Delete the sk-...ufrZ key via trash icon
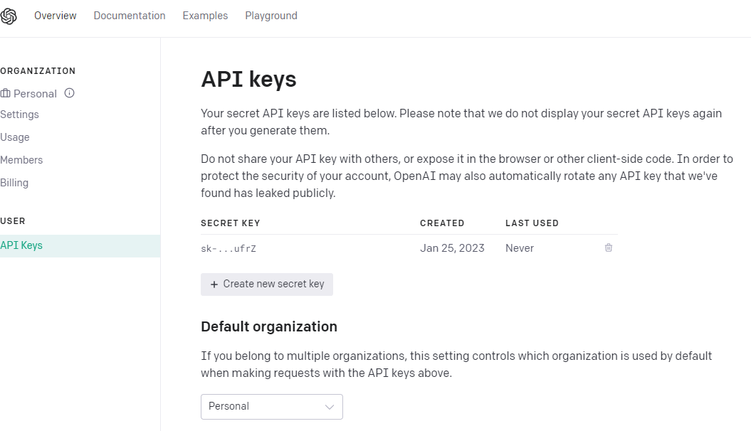751x431 pixels. (x=608, y=248)
